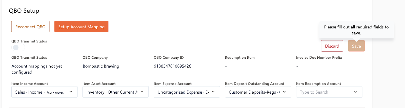405x108 pixels.
Task: Click the Account mappings not yet configured text
Action: tap(37, 69)
